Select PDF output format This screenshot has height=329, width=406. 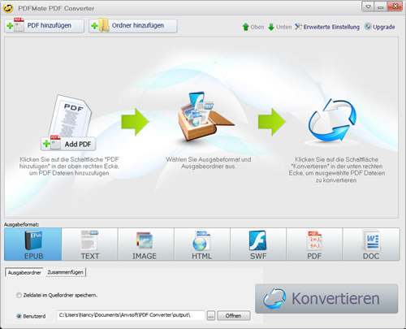(314, 245)
